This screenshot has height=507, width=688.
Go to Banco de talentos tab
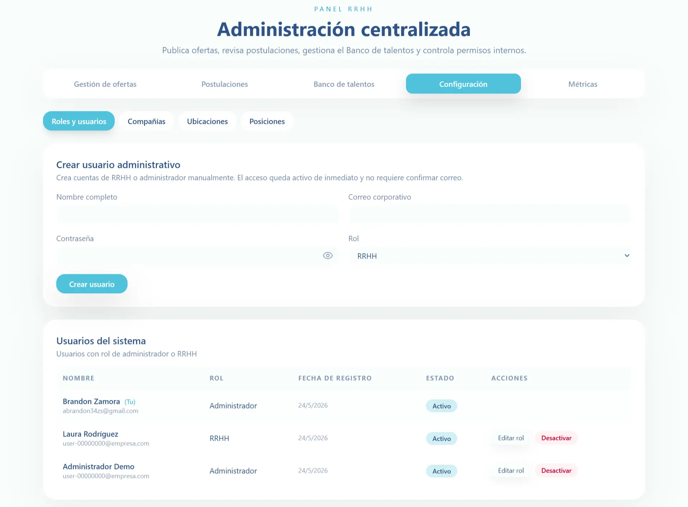click(x=344, y=84)
